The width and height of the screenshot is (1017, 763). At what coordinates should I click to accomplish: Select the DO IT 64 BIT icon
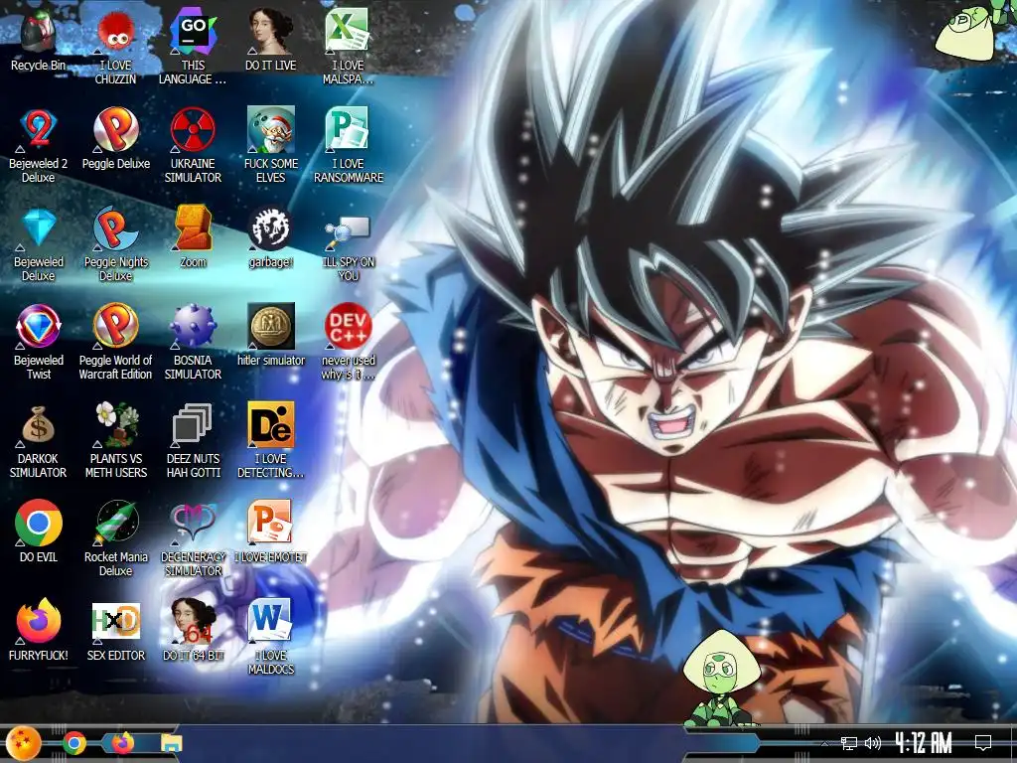193,631
